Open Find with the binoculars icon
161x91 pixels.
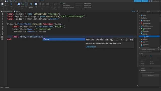(19, 4)
